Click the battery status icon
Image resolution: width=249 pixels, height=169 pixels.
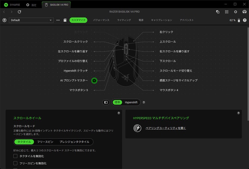click(239, 20)
